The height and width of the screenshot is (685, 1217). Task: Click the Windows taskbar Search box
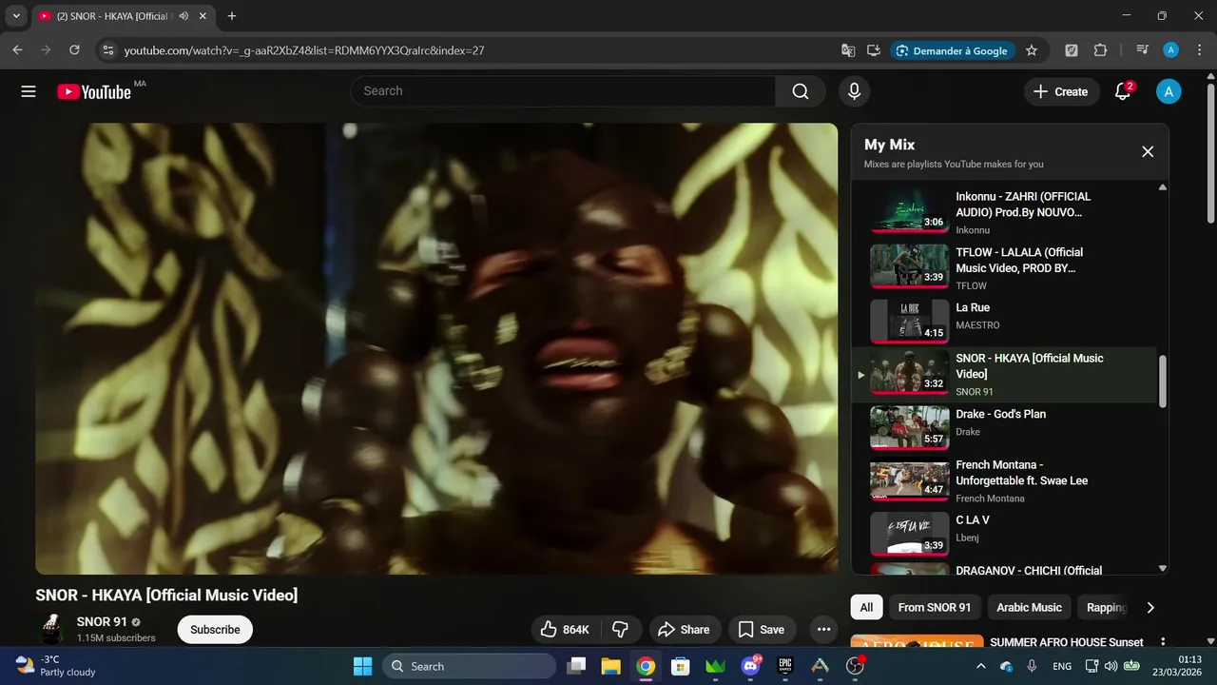point(469,666)
